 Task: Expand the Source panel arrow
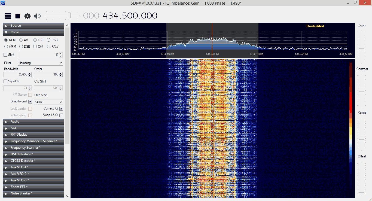tap(6, 26)
